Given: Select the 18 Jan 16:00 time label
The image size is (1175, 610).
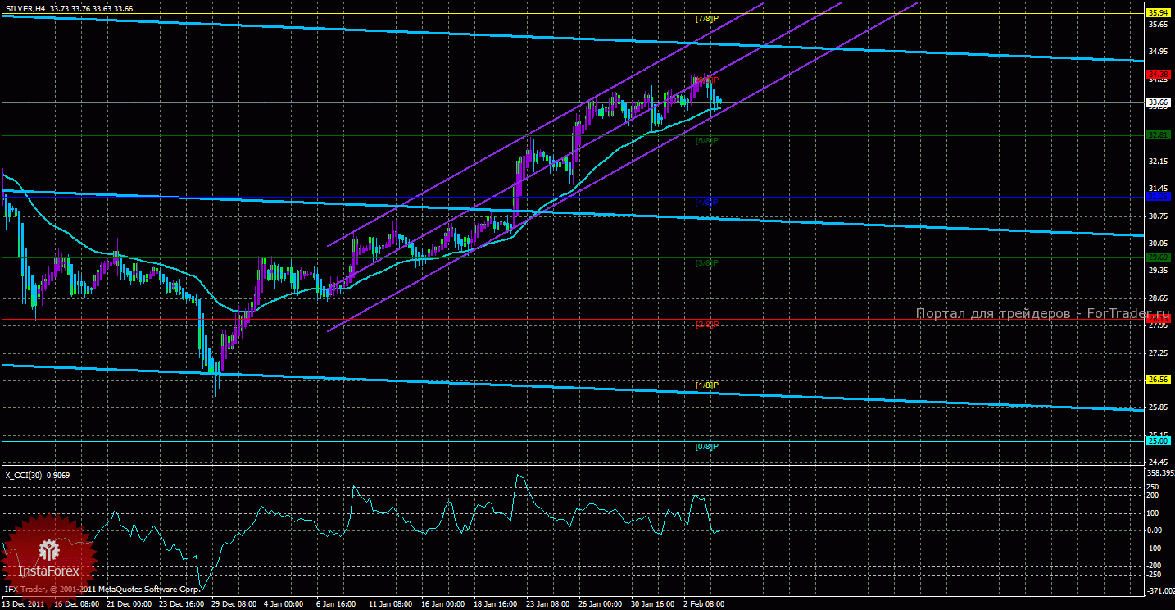Looking at the screenshot, I should point(495,604).
